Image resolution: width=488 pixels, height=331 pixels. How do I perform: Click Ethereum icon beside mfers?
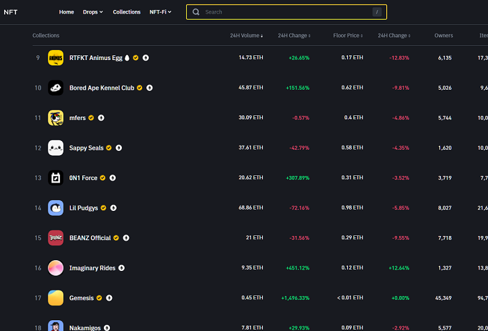[101, 118]
